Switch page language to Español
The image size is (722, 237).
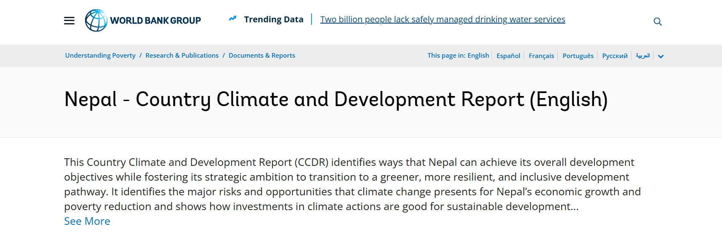(508, 56)
